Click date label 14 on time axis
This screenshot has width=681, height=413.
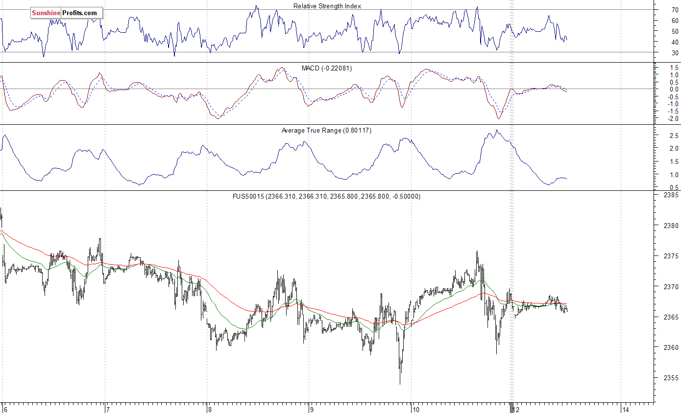click(625, 409)
